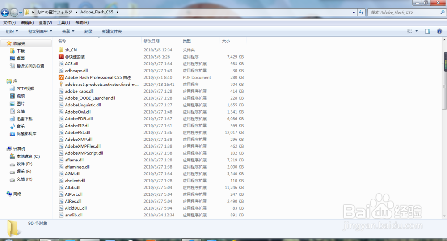Click the change view icon
The image size is (447, 241).
pyautogui.click(x=409, y=31)
